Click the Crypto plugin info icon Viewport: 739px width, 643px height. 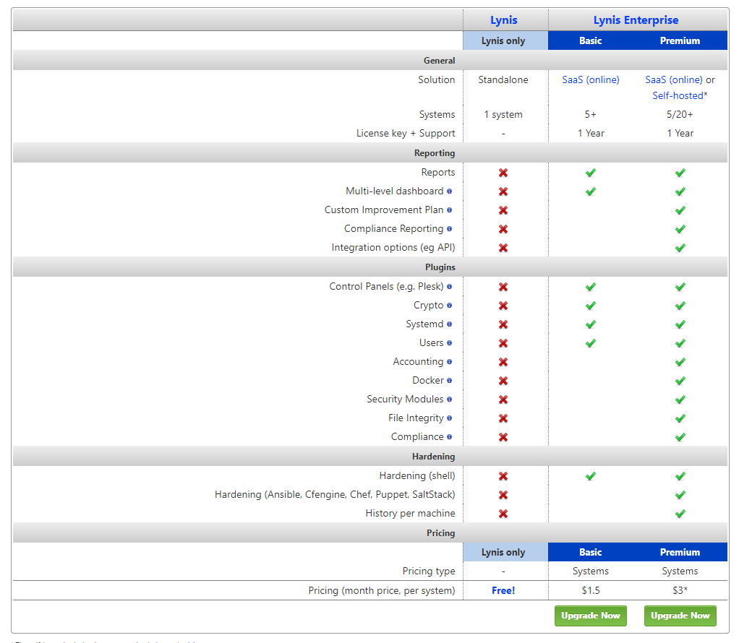point(449,306)
